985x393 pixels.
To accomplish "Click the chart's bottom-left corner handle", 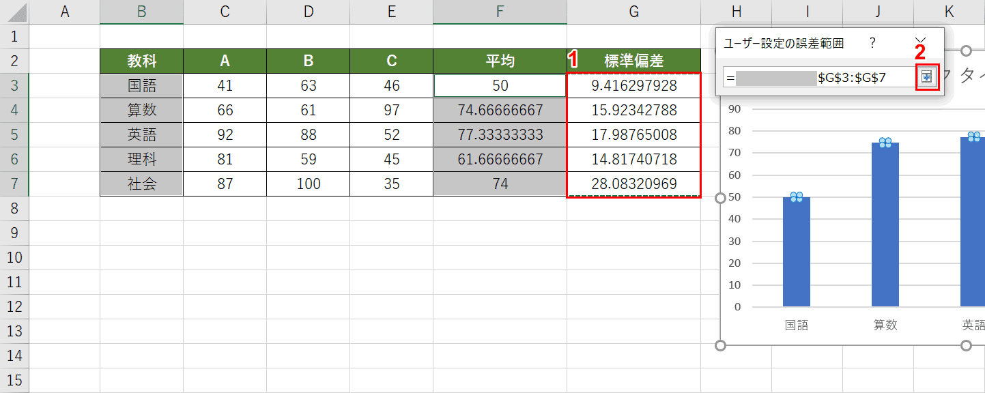I will point(720,346).
